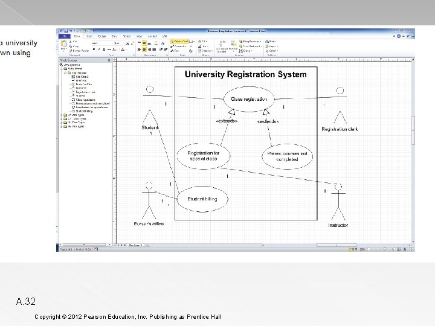
Task: Toggle Align Middle vertical alignment
Action: [x=144, y=43]
